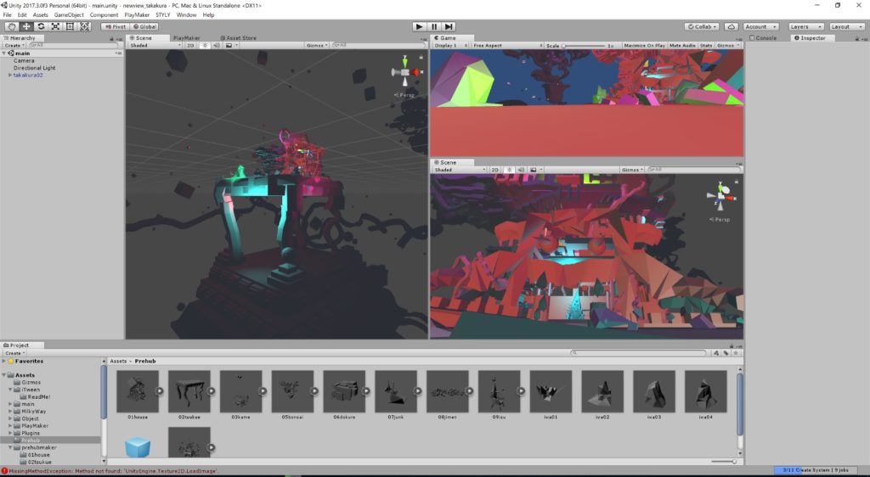Expand the 06dokuro prefab arrow
870x477 pixels.
pyautogui.click(x=365, y=390)
